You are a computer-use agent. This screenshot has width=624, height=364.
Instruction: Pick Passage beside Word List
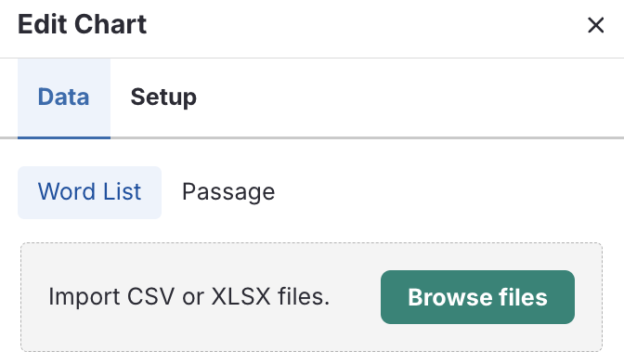[x=228, y=192]
